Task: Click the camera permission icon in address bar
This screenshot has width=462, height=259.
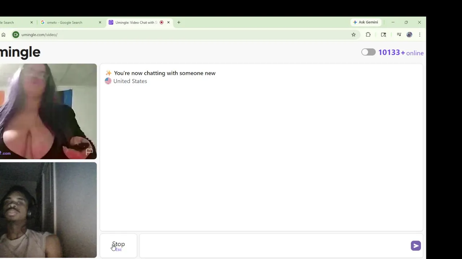Action: click(x=16, y=35)
